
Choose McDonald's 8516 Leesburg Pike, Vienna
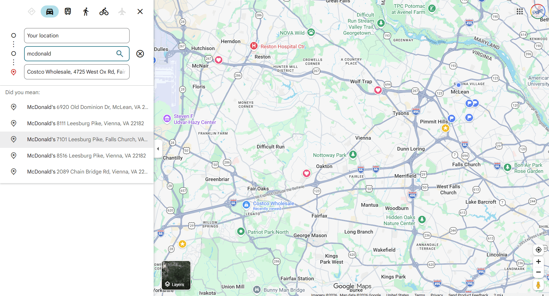click(x=77, y=156)
